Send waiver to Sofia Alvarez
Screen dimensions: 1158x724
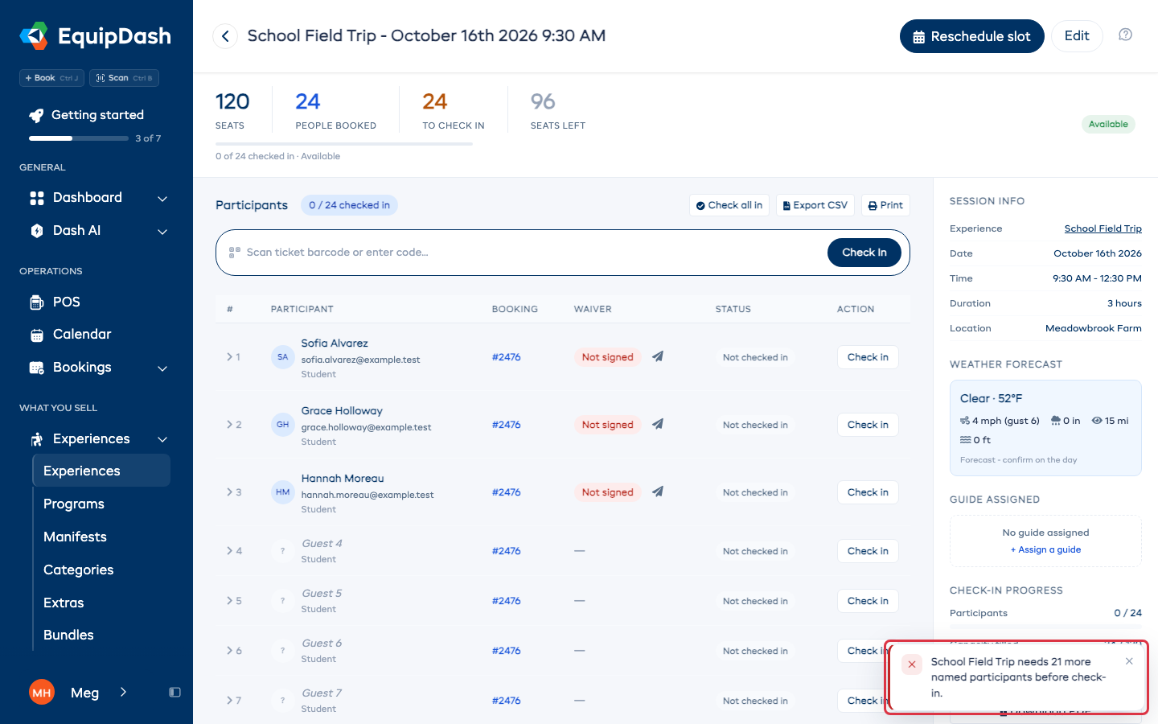tap(658, 356)
